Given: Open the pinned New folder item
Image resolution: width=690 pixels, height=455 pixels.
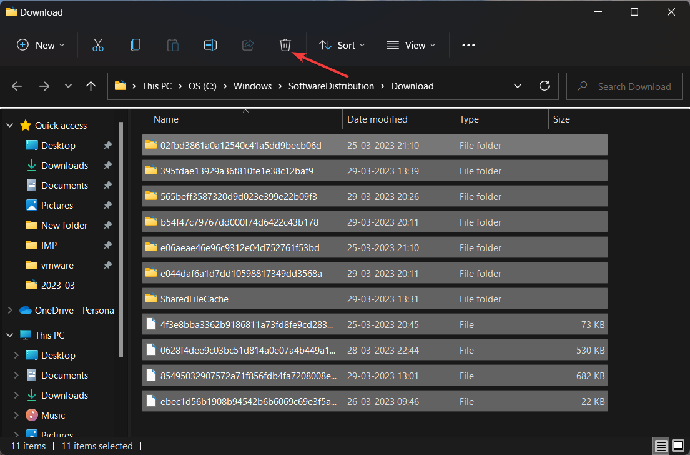Looking at the screenshot, I should 64,226.
